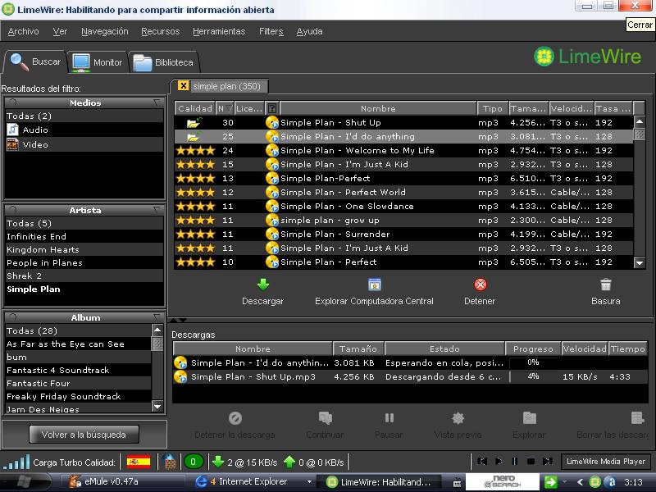Click the Audio media type icon
The image size is (656, 492).
click(12, 130)
